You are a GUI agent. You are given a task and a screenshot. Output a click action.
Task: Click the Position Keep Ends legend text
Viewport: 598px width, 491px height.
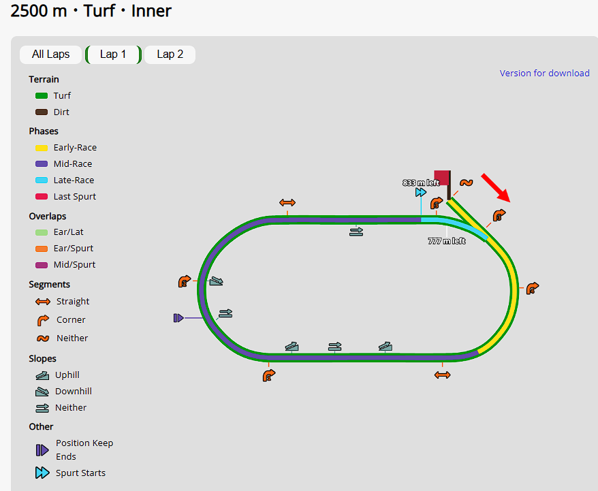[x=84, y=450]
